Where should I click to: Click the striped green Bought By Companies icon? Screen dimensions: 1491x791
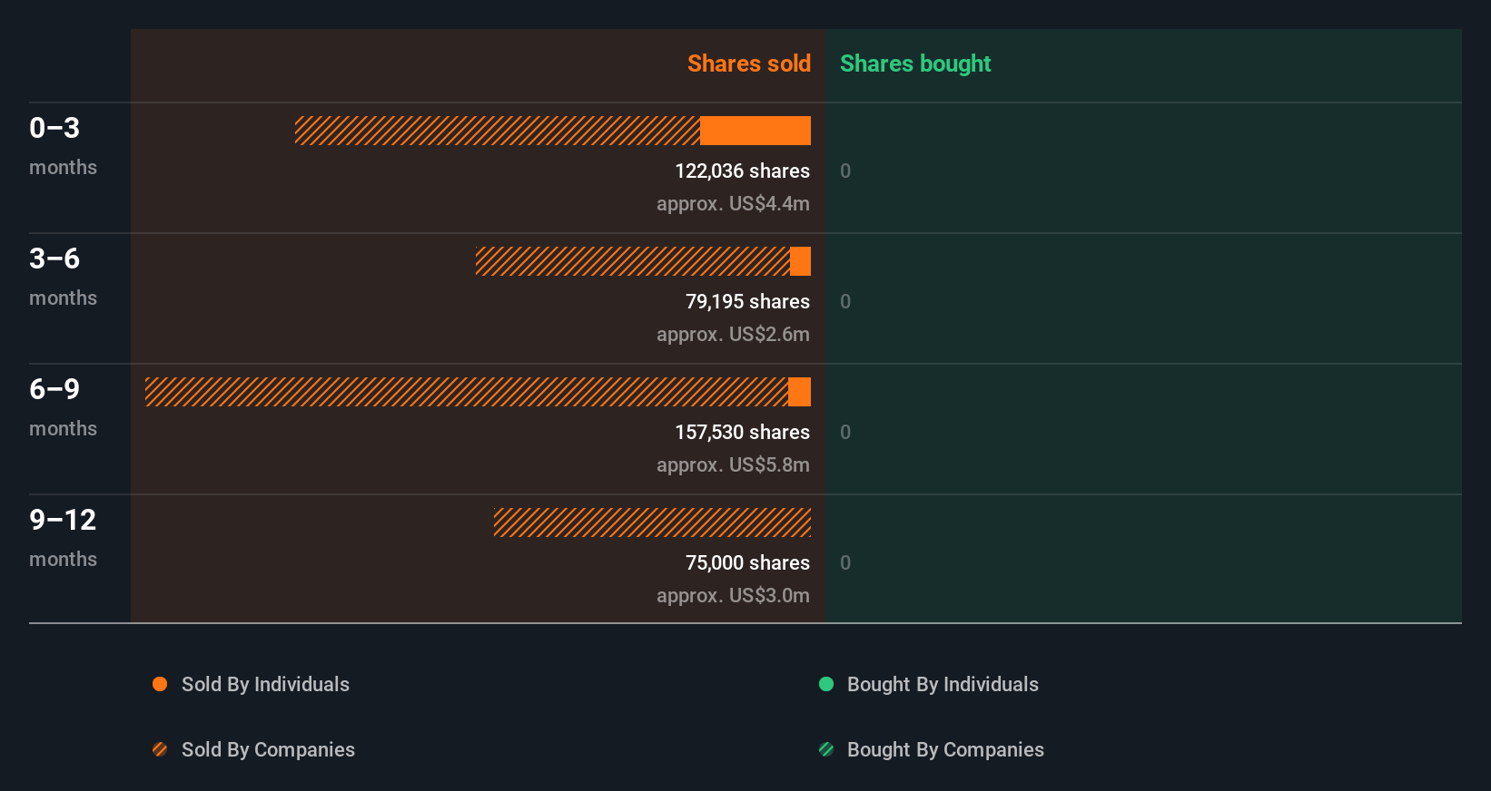point(826,749)
